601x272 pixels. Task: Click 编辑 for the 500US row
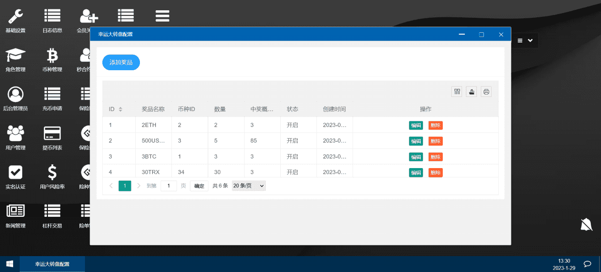pos(416,141)
